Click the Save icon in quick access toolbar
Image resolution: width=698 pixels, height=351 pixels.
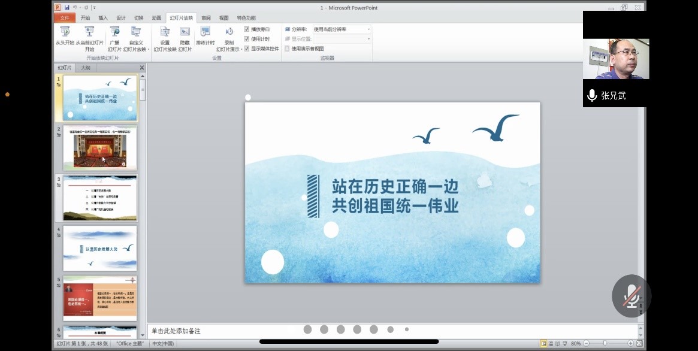pos(67,8)
